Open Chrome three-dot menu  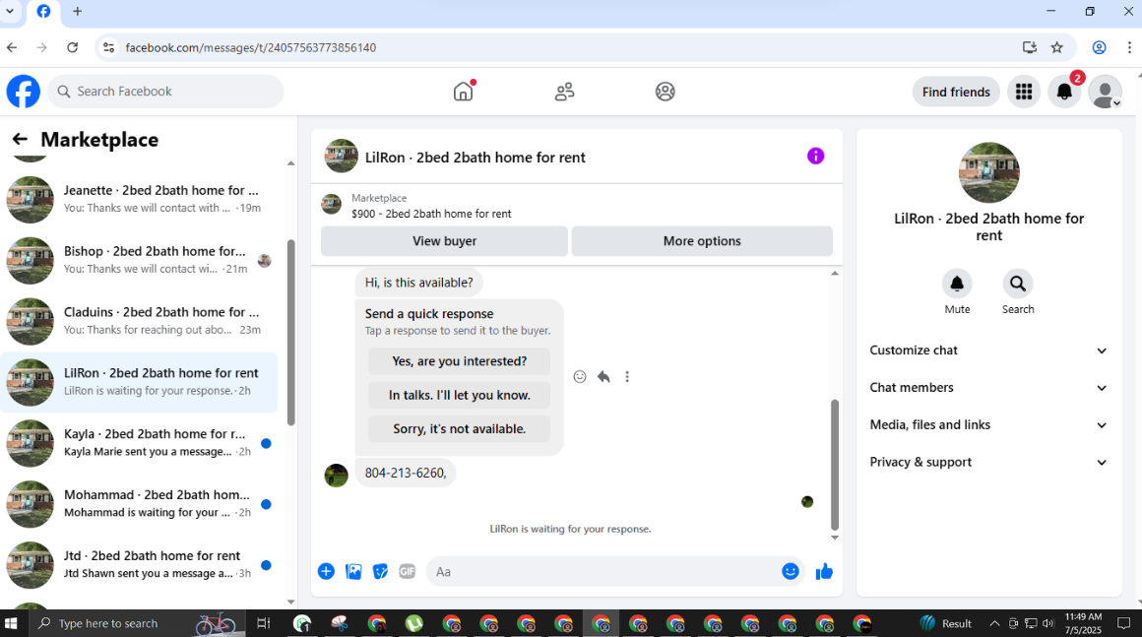click(1129, 47)
